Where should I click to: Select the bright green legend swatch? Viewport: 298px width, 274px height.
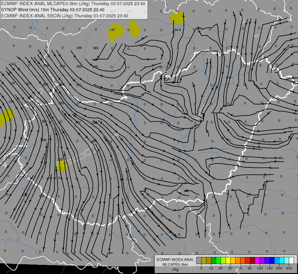(x=218, y=260)
